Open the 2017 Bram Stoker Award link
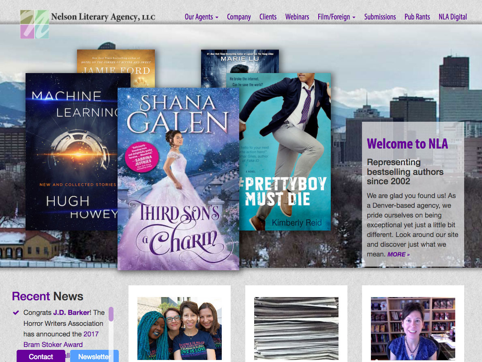Image resolution: width=482 pixels, height=362 pixels. coord(61,339)
